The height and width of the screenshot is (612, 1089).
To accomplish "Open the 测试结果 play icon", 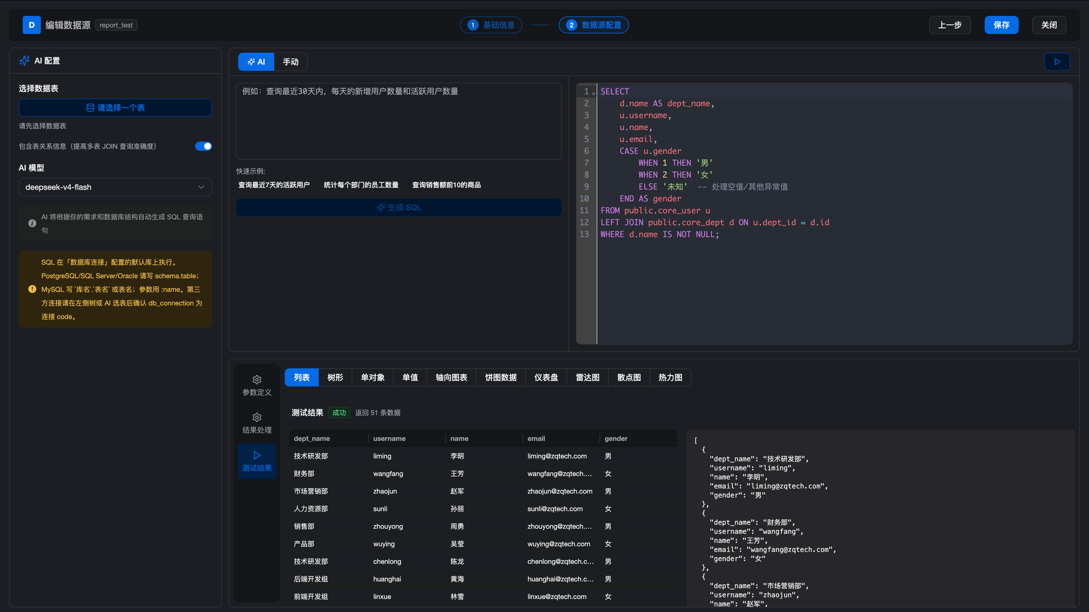I will pos(257,455).
